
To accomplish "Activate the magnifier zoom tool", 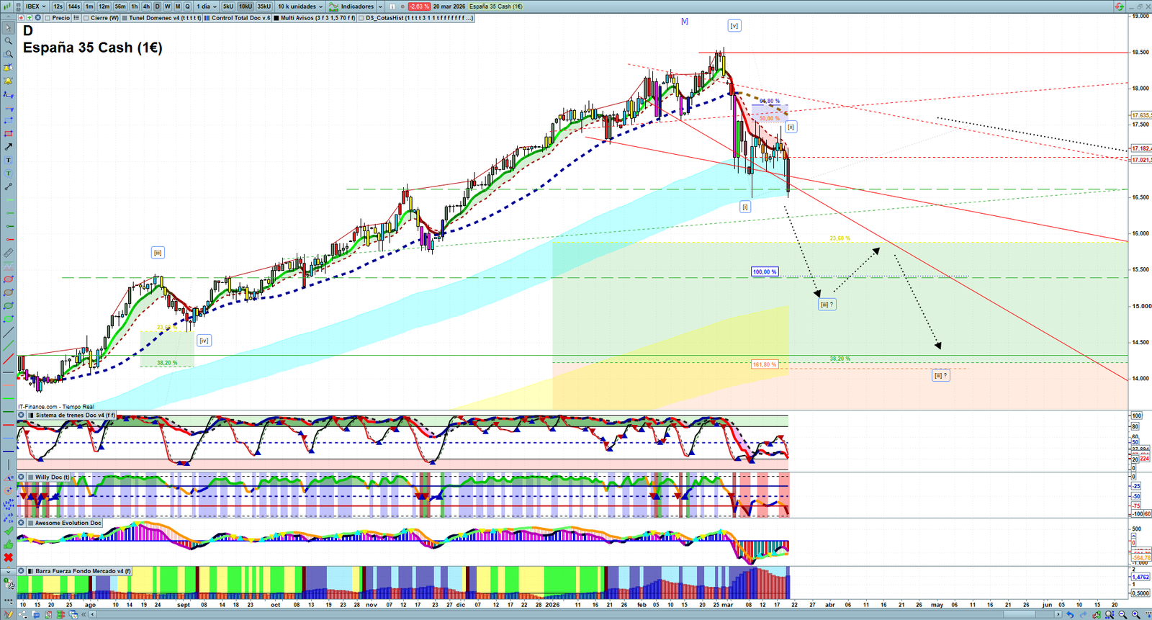I will point(8,41).
